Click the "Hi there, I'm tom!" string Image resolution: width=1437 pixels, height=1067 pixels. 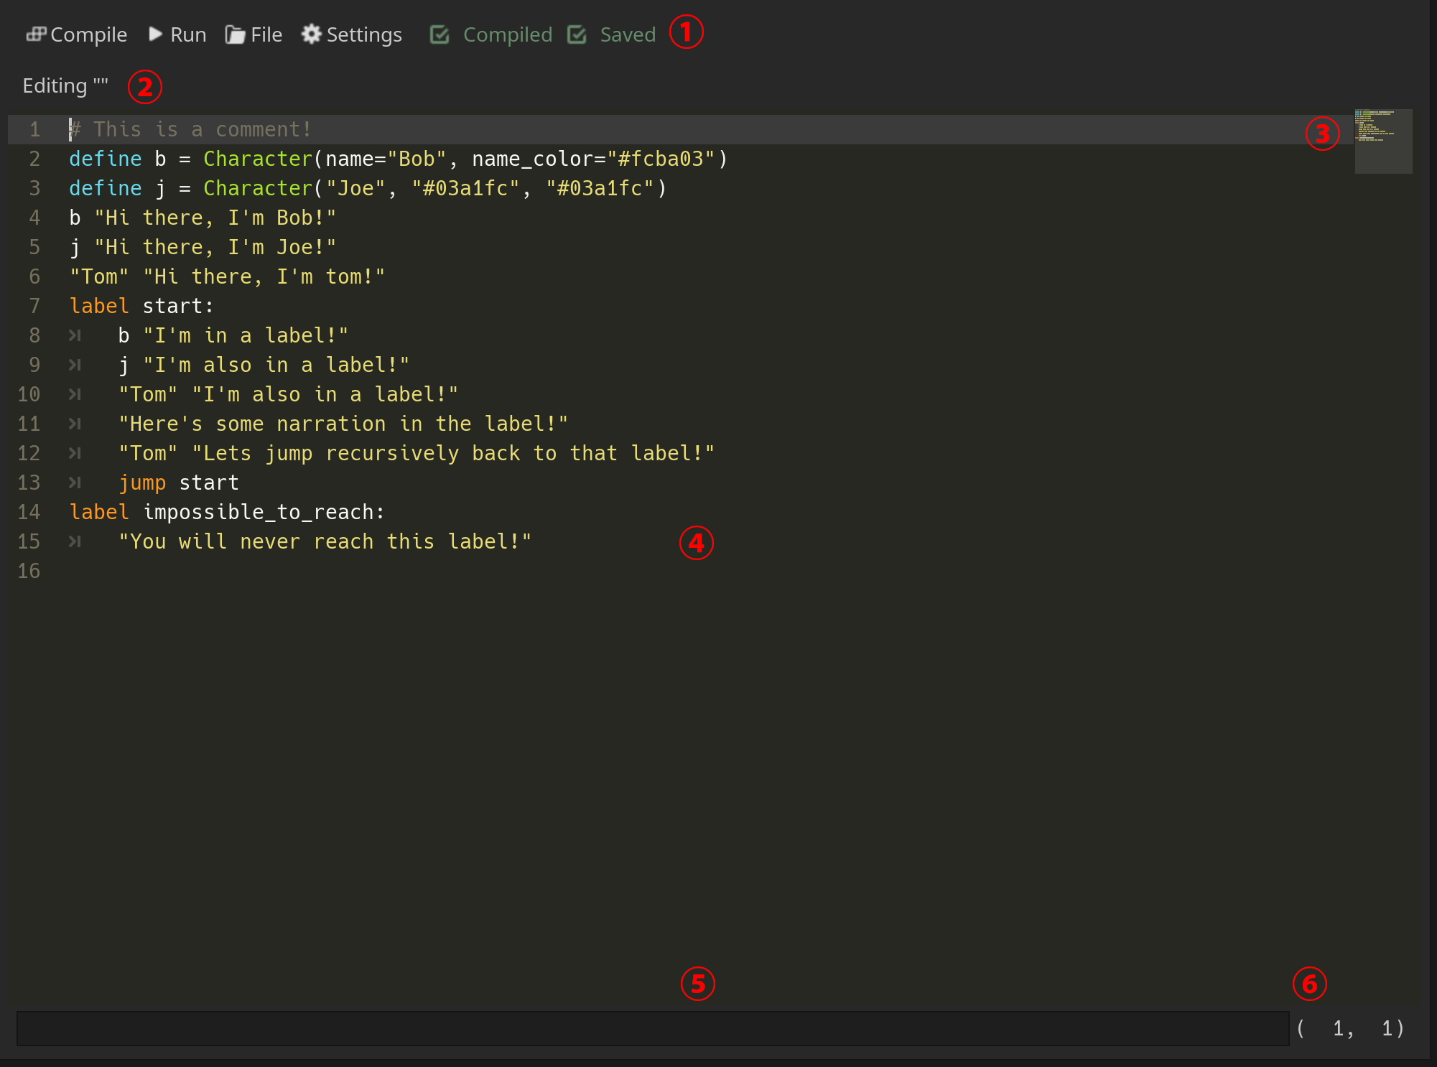pos(264,276)
